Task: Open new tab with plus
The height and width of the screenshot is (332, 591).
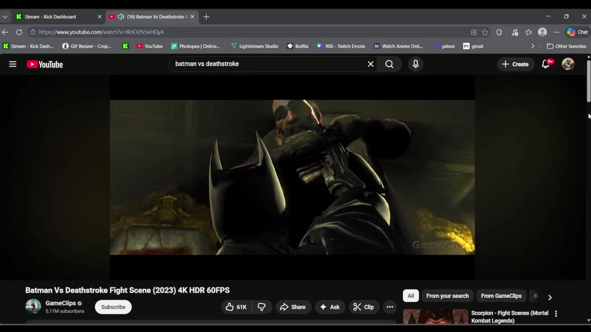Action: (x=206, y=17)
